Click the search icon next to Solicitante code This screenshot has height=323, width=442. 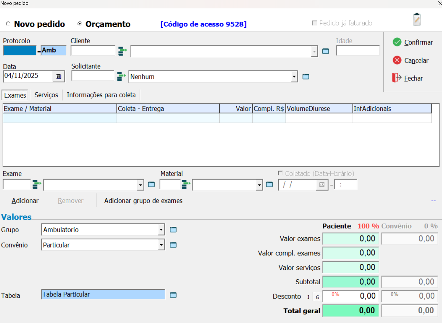pos(121,77)
